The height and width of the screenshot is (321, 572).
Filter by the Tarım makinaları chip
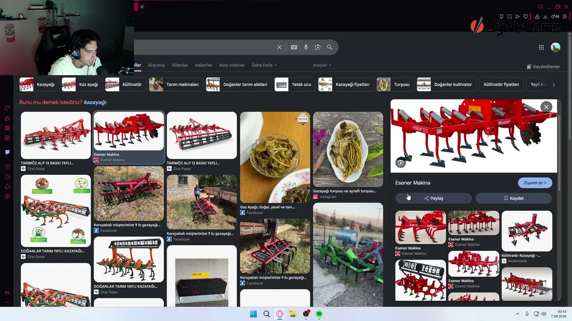point(175,84)
